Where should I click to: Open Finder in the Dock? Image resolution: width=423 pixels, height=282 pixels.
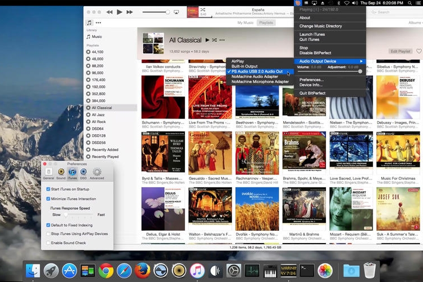click(33, 271)
